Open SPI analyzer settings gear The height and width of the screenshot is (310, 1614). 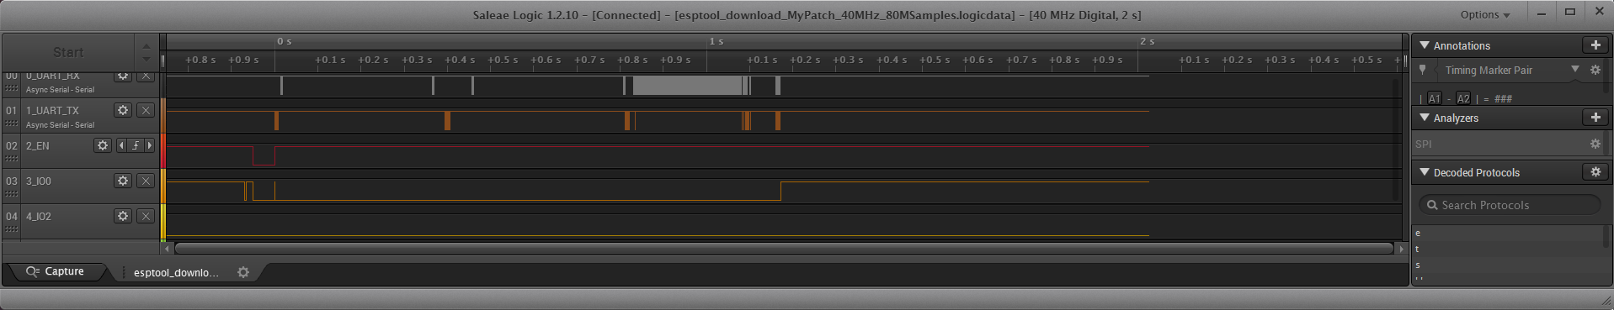point(1595,144)
